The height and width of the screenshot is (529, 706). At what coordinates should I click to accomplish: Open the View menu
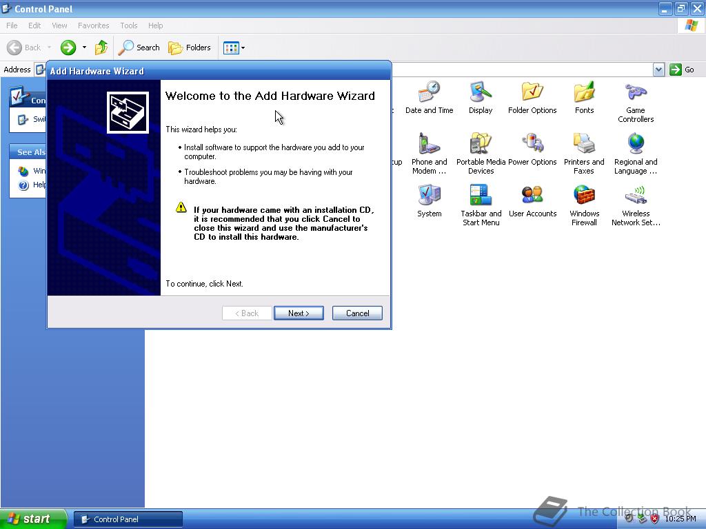click(59, 25)
